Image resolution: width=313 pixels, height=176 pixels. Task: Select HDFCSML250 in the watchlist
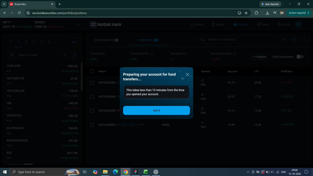(x=42, y=93)
